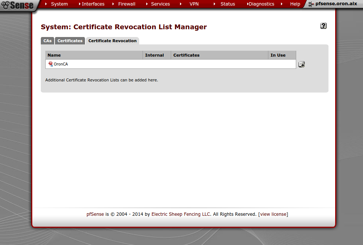Switch to the Certificates tab
The height and width of the screenshot is (245, 363).
(70, 41)
